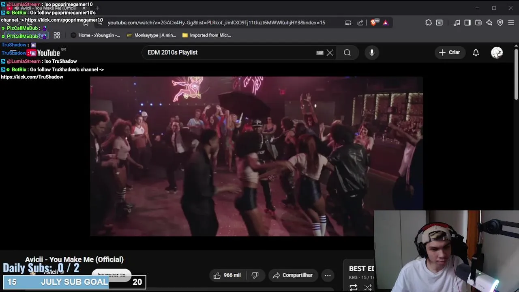Click the install app icon in address bar
519x292 pixels.
pos(348,23)
